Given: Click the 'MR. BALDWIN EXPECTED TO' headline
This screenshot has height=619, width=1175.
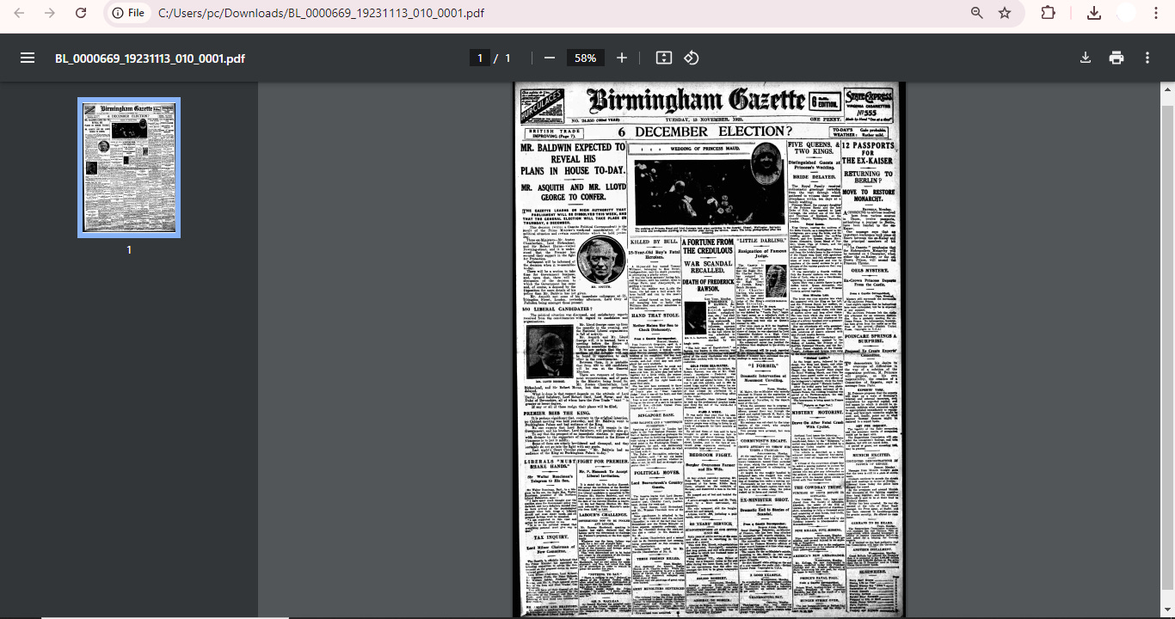Looking at the screenshot, I should pyautogui.click(x=572, y=148).
